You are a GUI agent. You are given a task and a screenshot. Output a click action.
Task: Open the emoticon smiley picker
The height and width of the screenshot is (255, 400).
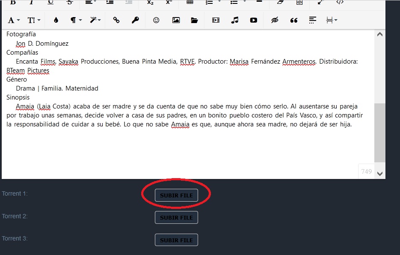(x=156, y=20)
